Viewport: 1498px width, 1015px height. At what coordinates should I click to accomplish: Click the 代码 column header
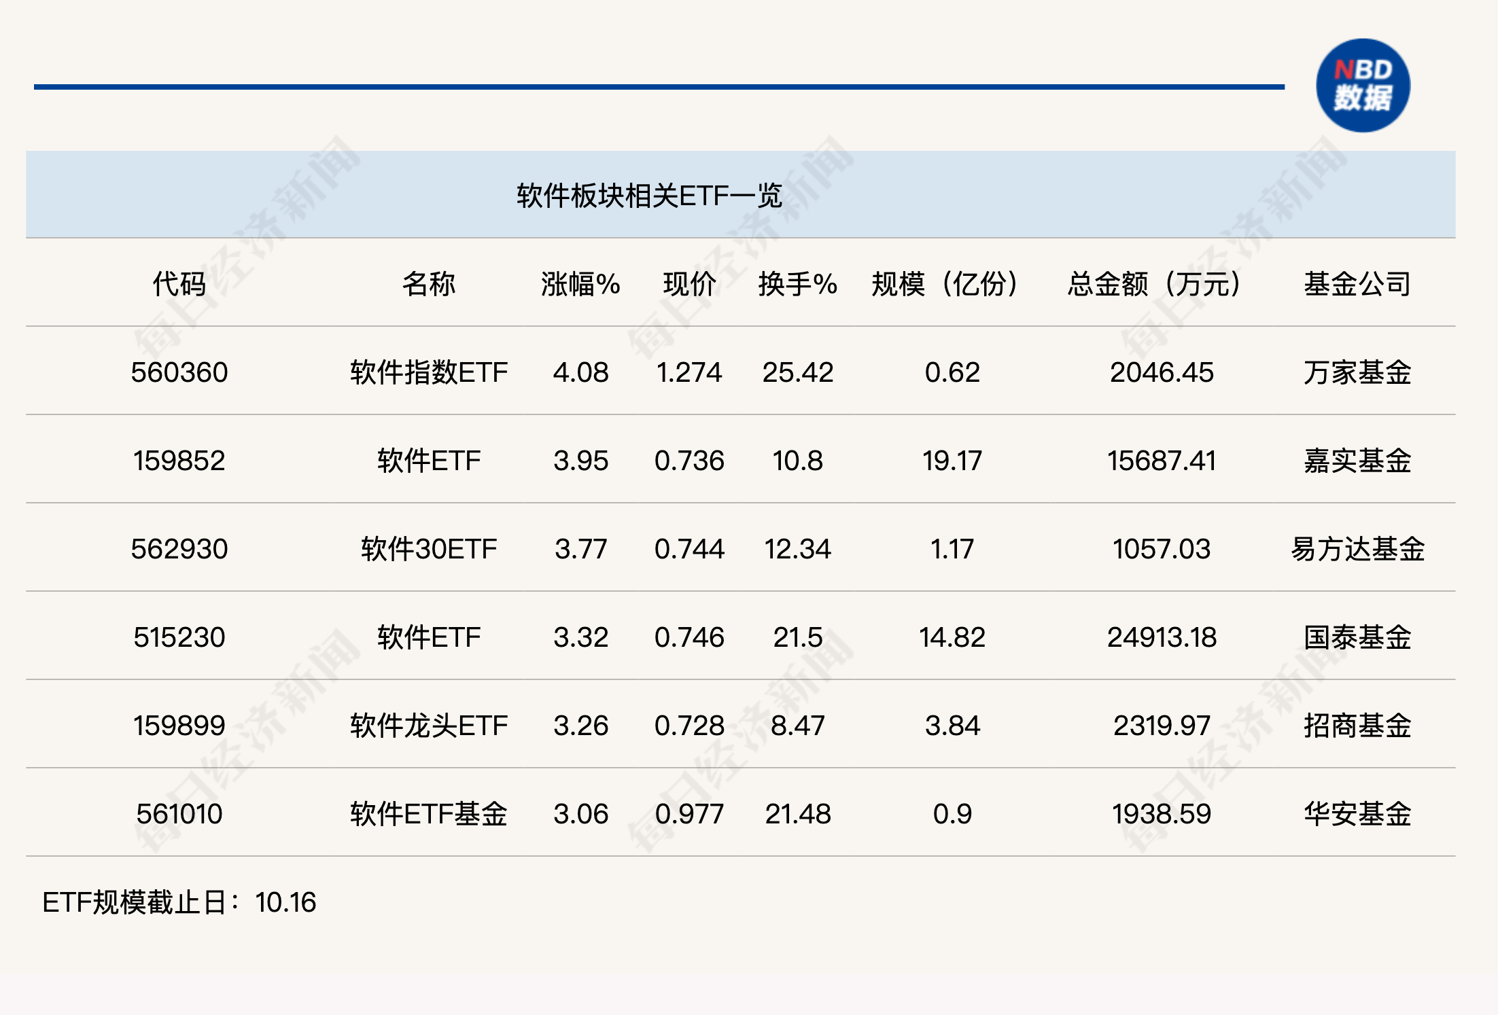(179, 283)
